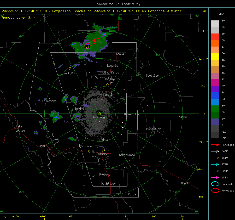Click the Drumheller city label
The height and width of the screenshot is (220, 235).
click(x=153, y=129)
